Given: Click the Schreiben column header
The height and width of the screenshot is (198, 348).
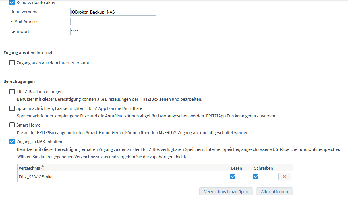Looking at the screenshot, I should click(264, 168).
